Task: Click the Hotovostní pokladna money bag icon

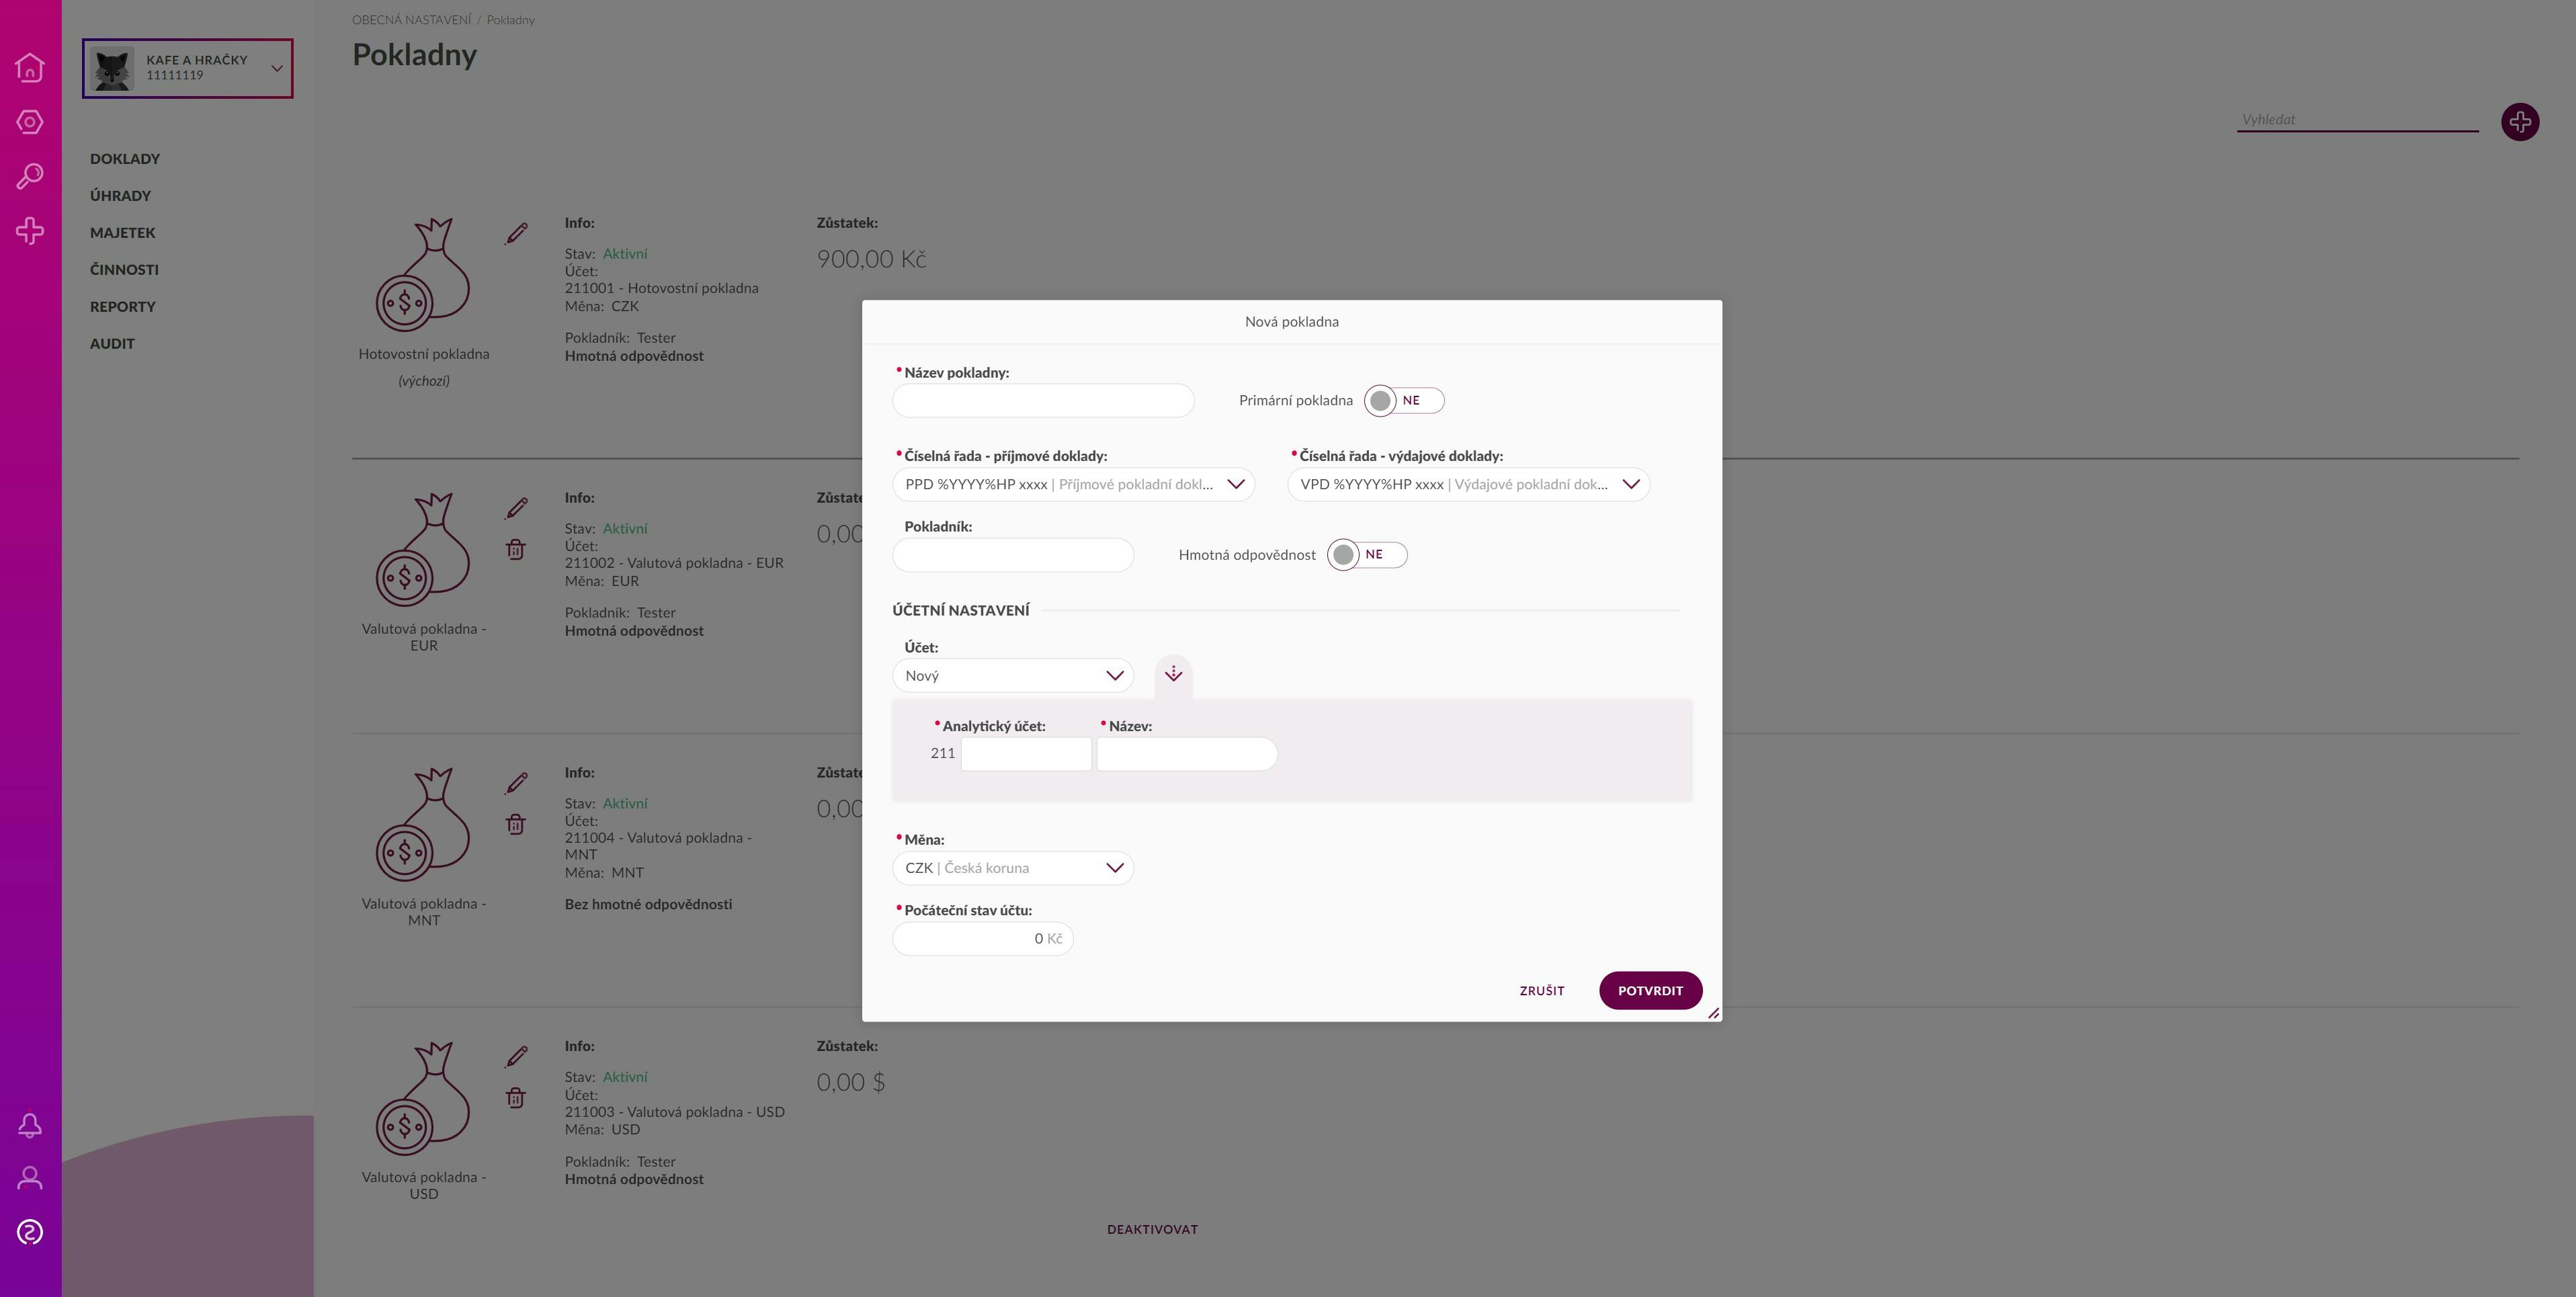Action: click(x=423, y=275)
